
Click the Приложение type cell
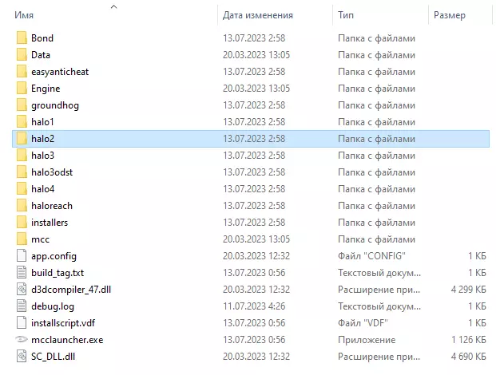[x=367, y=340]
